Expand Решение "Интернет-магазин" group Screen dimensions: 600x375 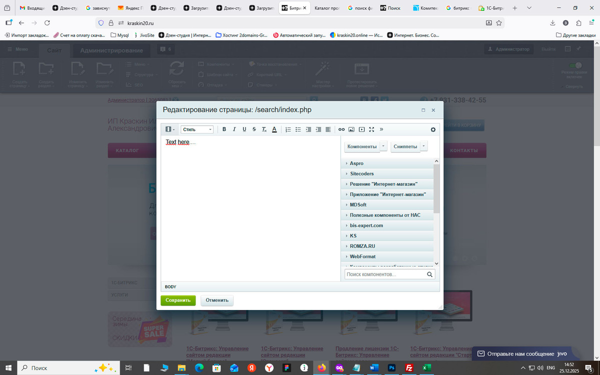[x=387, y=184]
